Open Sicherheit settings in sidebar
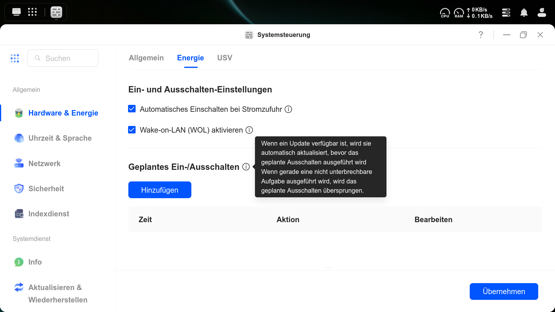The image size is (555, 312). pos(46,189)
